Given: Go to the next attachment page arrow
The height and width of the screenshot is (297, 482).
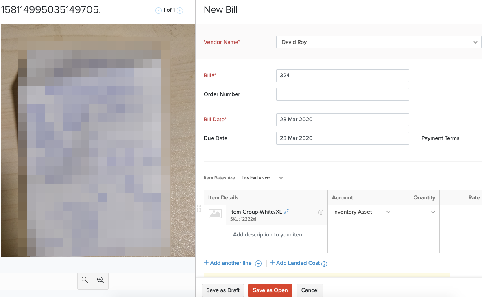Looking at the screenshot, I should (180, 11).
